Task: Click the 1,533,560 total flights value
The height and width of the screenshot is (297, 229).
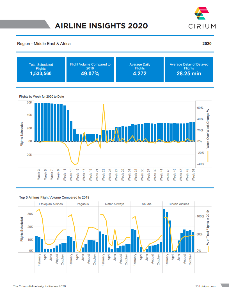Action: point(41,73)
